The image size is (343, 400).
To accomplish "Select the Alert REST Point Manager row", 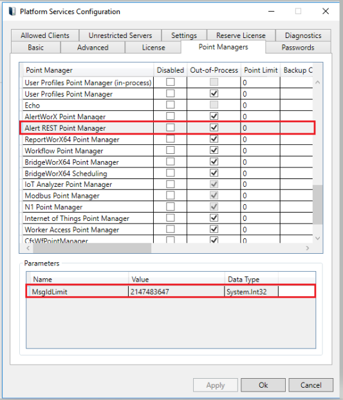I will [x=167, y=128].
